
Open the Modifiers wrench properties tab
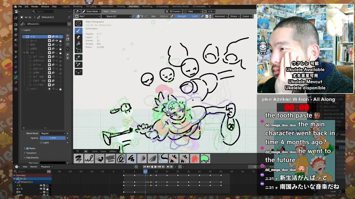click(16, 57)
